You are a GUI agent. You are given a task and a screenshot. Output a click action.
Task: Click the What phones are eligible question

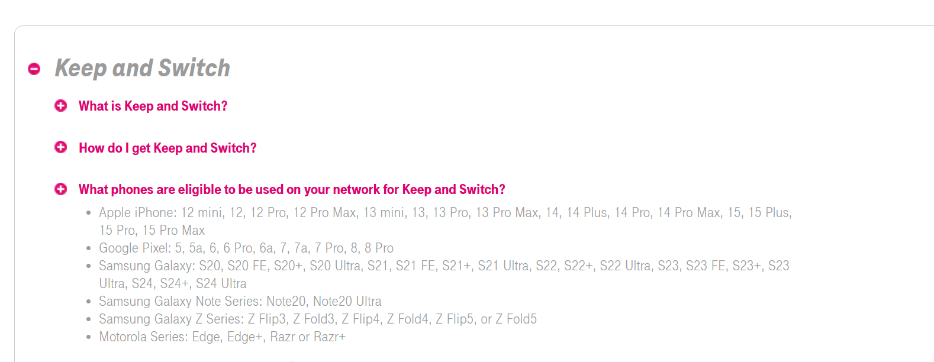292,189
